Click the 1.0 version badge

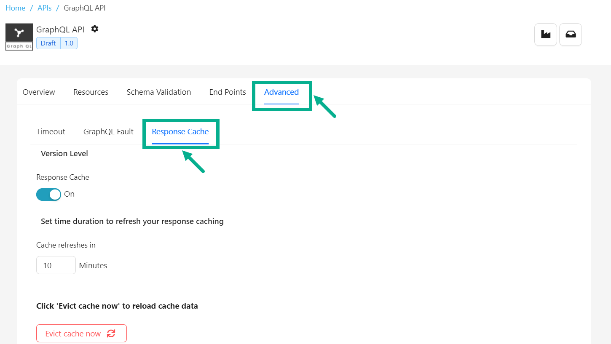click(69, 43)
